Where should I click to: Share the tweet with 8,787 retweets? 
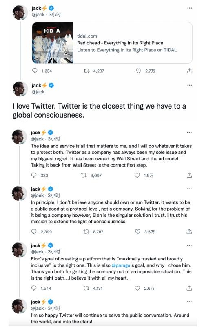tap(189, 231)
